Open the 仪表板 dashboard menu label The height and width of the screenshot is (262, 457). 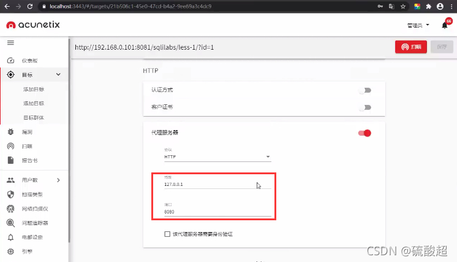coord(30,61)
